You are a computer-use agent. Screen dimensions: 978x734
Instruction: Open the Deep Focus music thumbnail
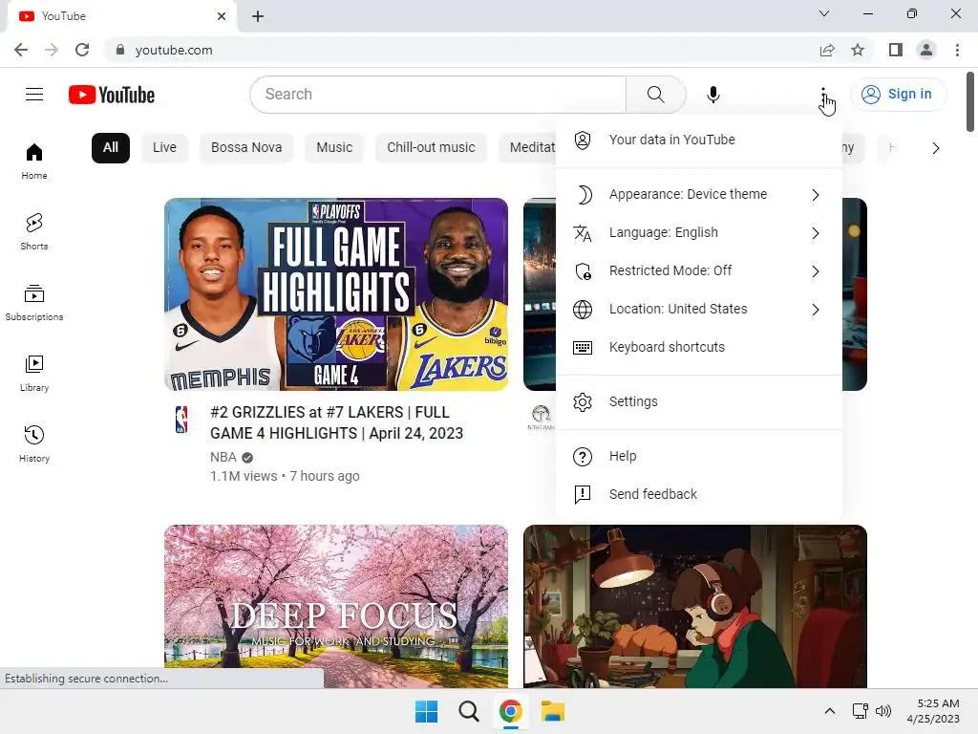[x=336, y=606]
